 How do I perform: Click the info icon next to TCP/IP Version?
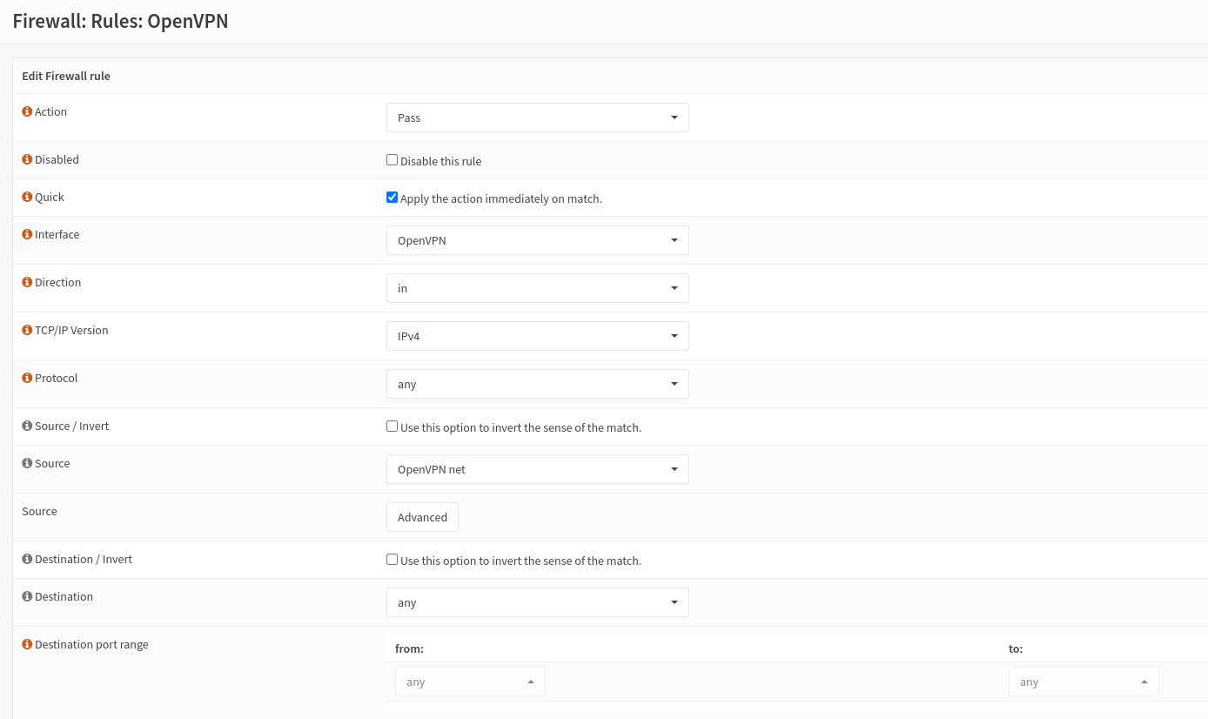pyautogui.click(x=27, y=331)
